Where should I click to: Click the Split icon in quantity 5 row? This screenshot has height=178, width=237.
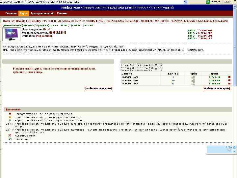pyautogui.click(x=193, y=84)
